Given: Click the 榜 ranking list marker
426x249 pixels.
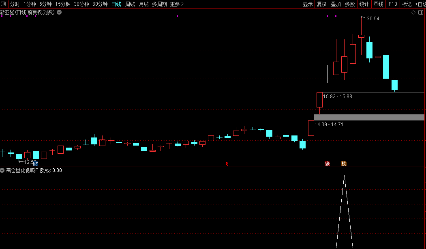Looking at the screenshot, I should pyautogui.click(x=344, y=164).
